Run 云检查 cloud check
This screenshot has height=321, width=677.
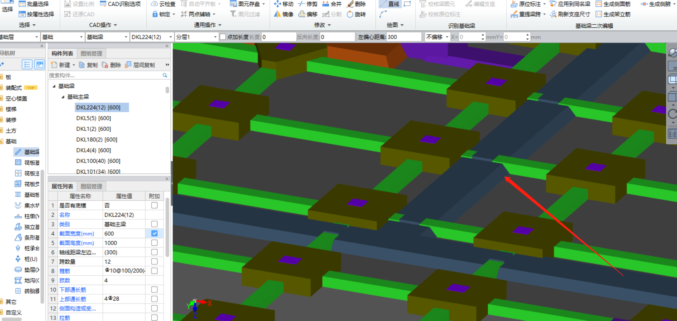click(163, 4)
